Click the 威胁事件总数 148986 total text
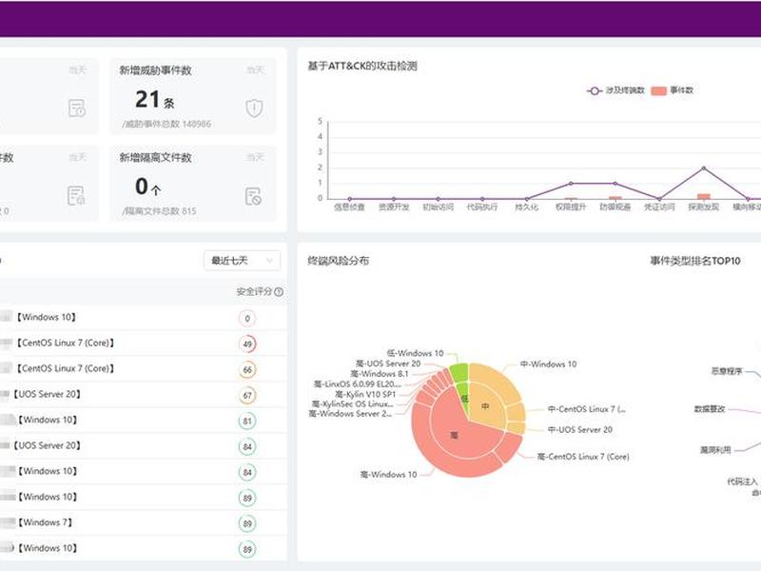Viewport: 761px width, 571px height. pos(167,124)
